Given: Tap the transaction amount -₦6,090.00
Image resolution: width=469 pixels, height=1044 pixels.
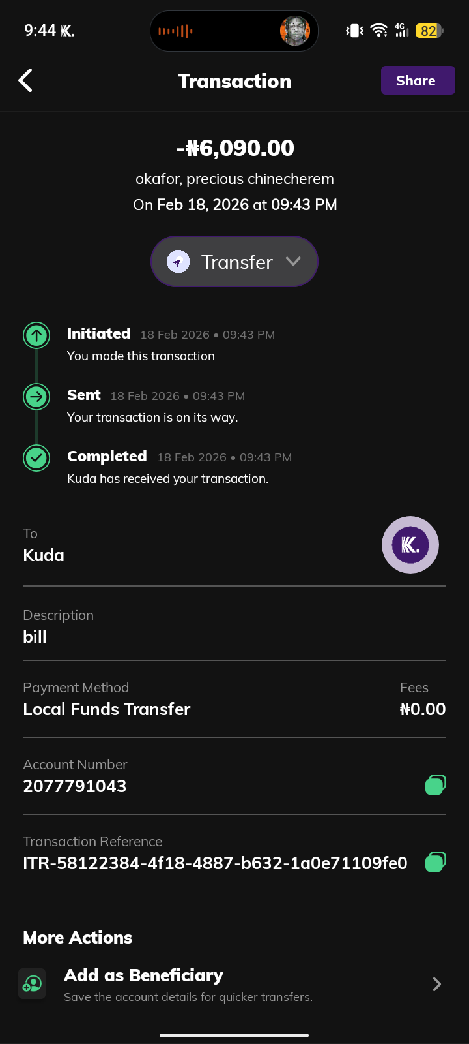Looking at the screenshot, I should click(x=234, y=148).
